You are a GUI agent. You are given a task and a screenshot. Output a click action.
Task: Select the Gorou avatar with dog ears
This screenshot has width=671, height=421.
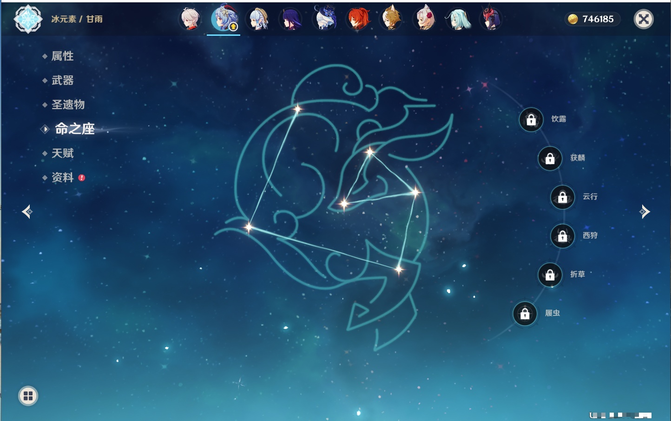[391, 19]
